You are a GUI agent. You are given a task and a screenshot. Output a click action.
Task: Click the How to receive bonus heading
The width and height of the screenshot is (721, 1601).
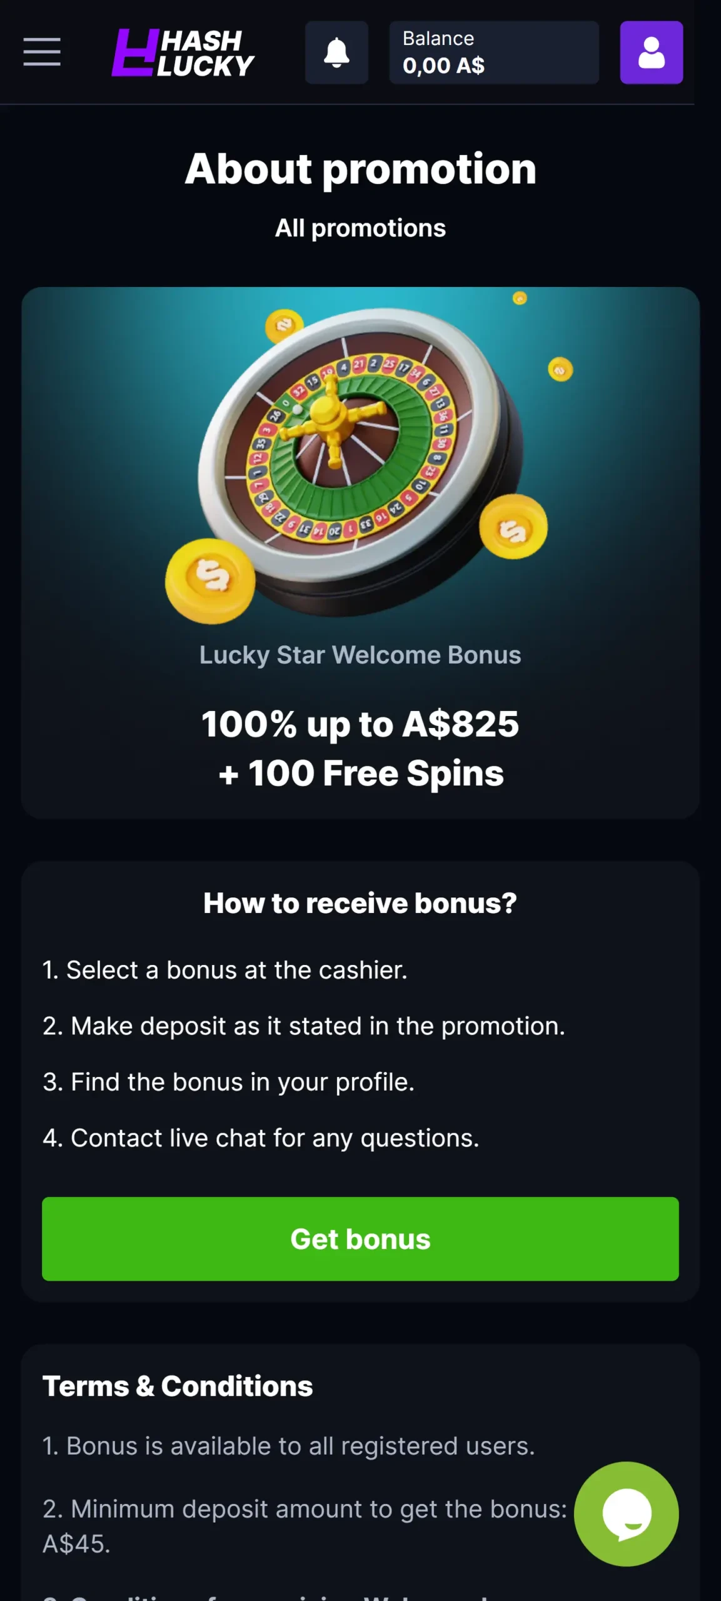pyautogui.click(x=360, y=903)
